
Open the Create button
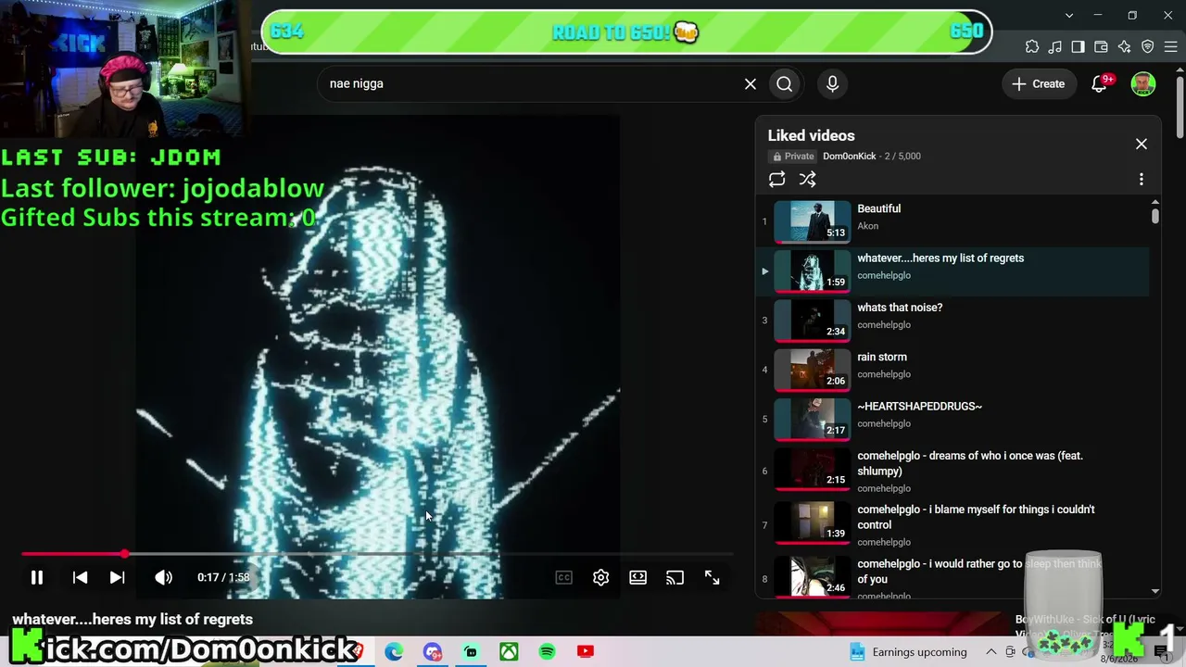point(1039,83)
